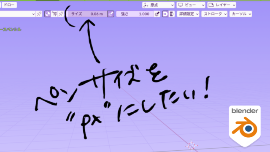Click the stacked layers icon next to it

(172, 14)
